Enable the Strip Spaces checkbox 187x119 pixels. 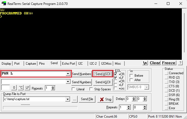coord(91,89)
